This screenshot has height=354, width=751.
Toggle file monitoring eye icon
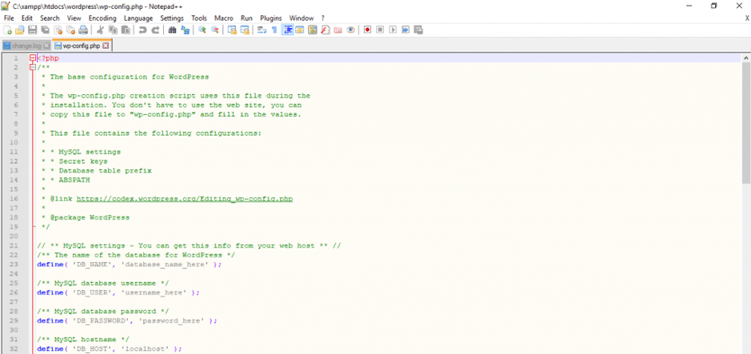pyautogui.click(x=350, y=30)
